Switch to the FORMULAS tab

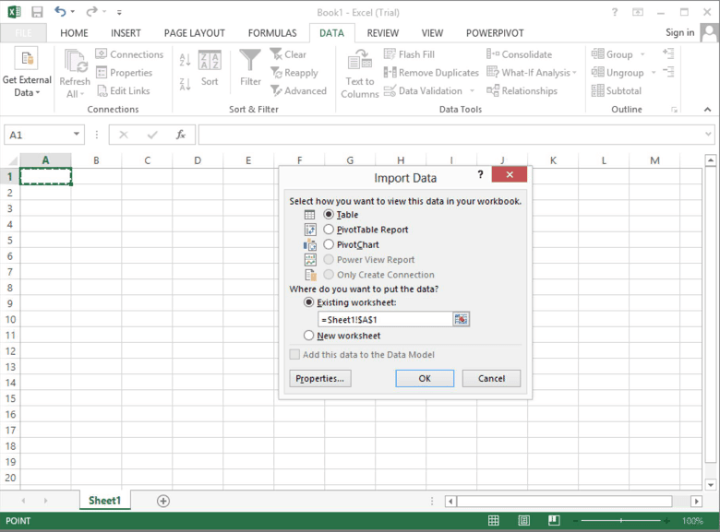point(272,33)
